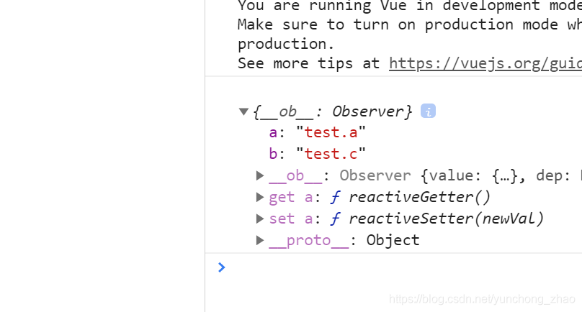Click the italic f icon before reactiveGetter
582x312 pixels.
335,197
